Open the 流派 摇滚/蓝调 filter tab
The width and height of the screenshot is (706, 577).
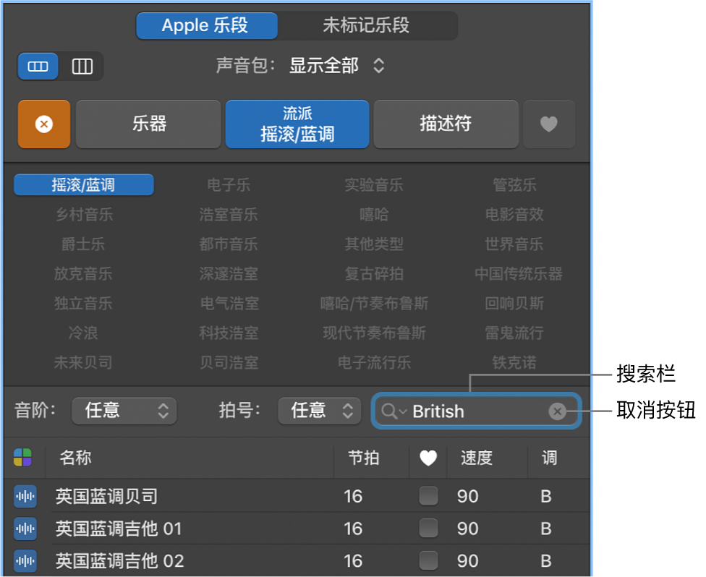(297, 124)
